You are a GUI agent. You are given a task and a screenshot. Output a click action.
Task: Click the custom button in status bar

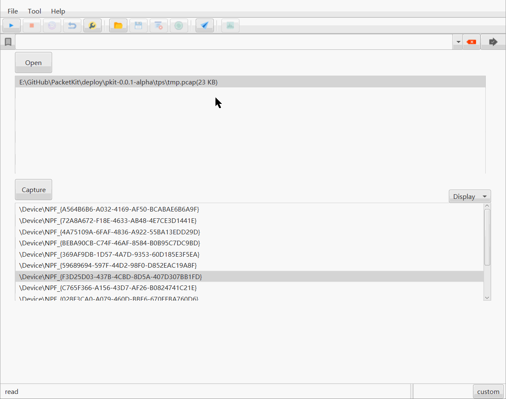[488, 391]
